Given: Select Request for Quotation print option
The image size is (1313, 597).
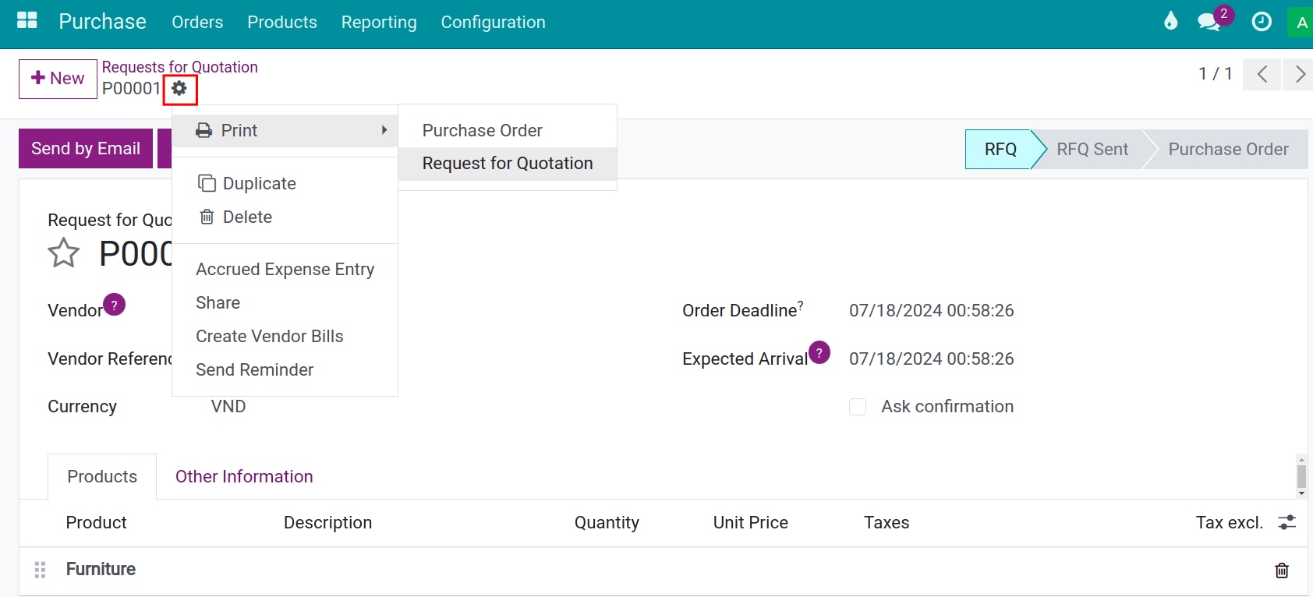Looking at the screenshot, I should pyautogui.click(x=508, y=164).
